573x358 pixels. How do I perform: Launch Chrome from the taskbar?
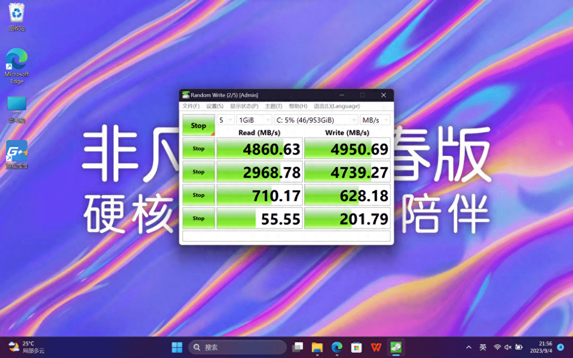pos(337,347)
